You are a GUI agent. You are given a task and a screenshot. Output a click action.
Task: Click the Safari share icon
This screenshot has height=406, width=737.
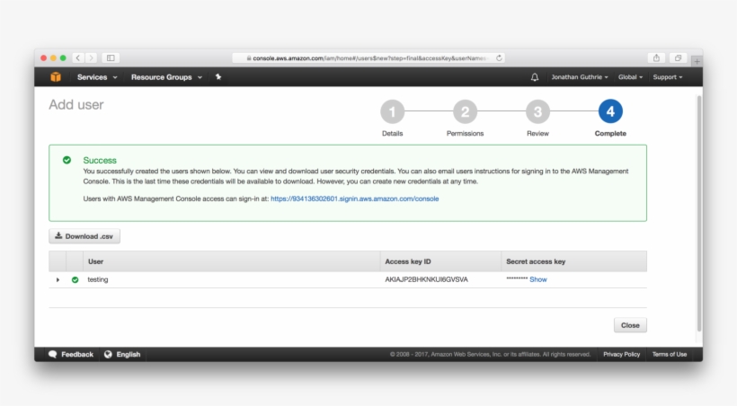[657, 57]
